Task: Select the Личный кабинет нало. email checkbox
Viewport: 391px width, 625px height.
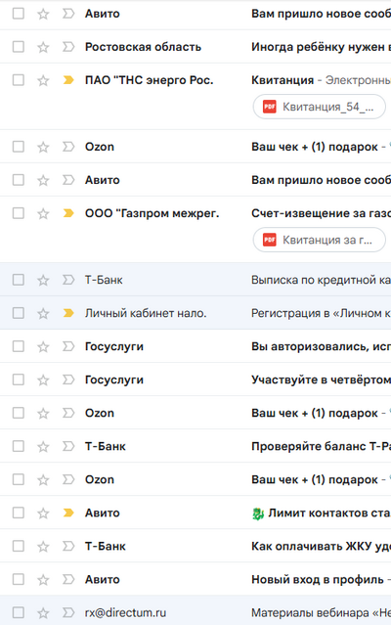Action: [19, 313]
